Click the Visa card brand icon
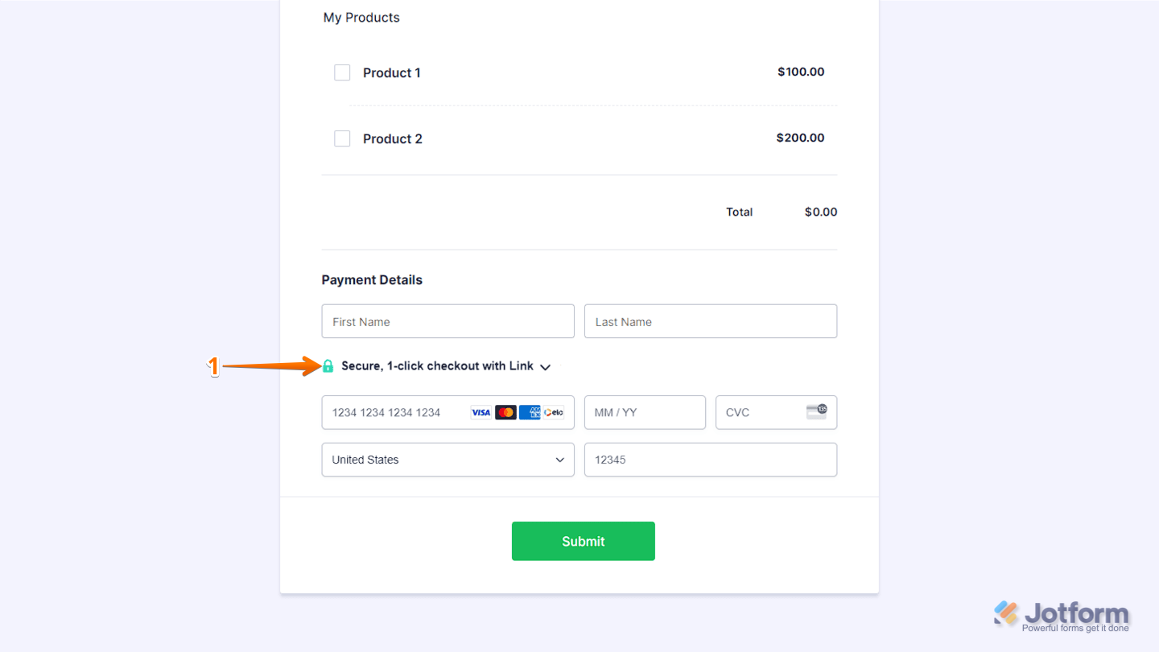 click(481, 412)
